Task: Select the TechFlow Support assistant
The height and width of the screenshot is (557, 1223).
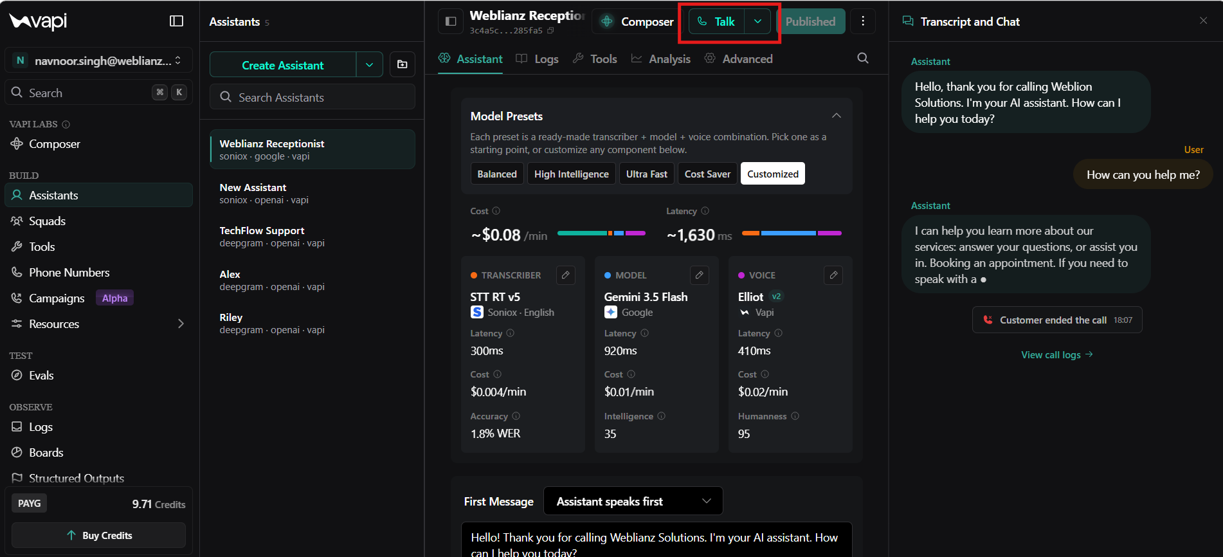Action: [313, 236]
